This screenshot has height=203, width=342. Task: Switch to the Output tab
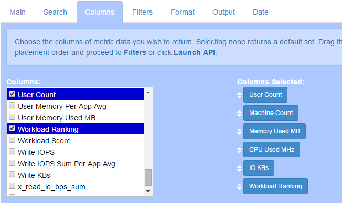click(223, 12)
